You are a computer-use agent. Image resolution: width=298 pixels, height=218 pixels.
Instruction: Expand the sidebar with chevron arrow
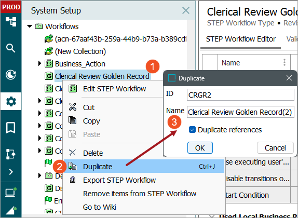tap(11, 172)
